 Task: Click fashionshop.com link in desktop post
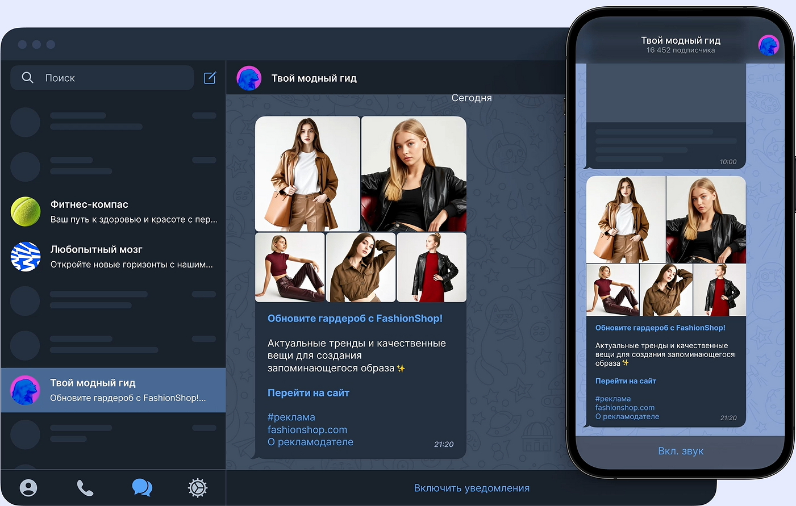pos(307,430)
